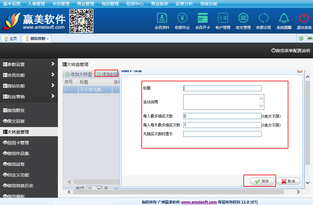Expand the 粉丝营销 sidebar section

click(29, 97)
